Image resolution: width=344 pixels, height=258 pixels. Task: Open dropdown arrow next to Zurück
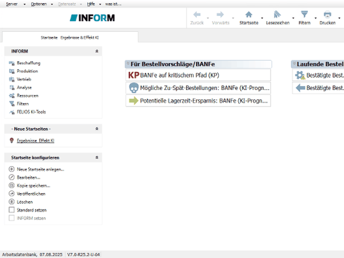click(x=208, y=18)
